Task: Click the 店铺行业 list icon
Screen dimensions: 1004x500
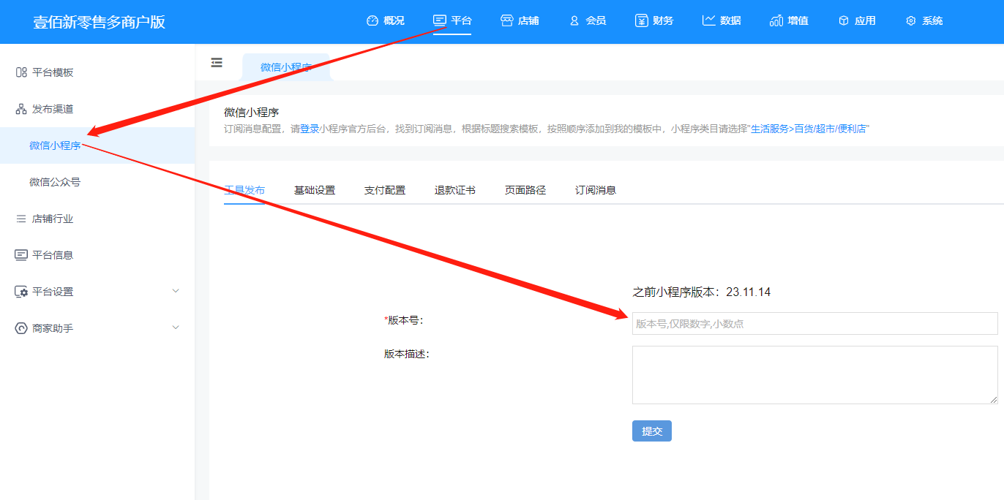Action: click(21, 219)
